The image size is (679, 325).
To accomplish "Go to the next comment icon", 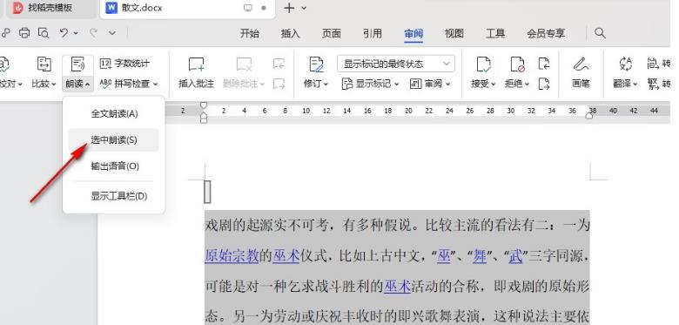I will [279, 84].
